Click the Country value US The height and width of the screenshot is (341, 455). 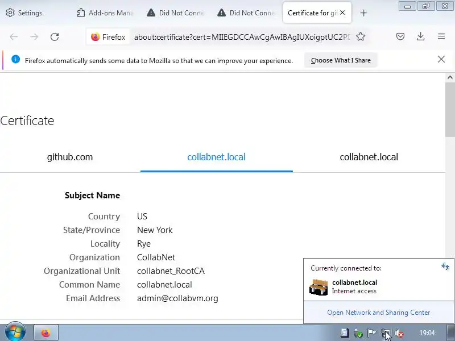tap(142, 217)
